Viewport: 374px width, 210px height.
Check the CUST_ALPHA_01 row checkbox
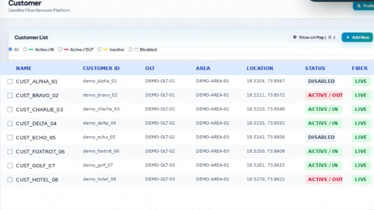pos(10,81)
